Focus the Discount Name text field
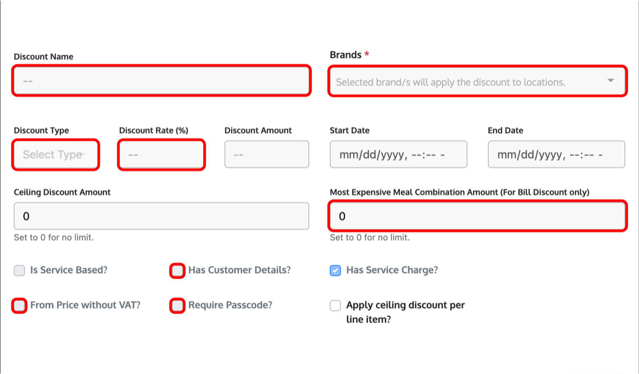The height and width of the screenshot is (374, 639). click(x=161, y=80)
